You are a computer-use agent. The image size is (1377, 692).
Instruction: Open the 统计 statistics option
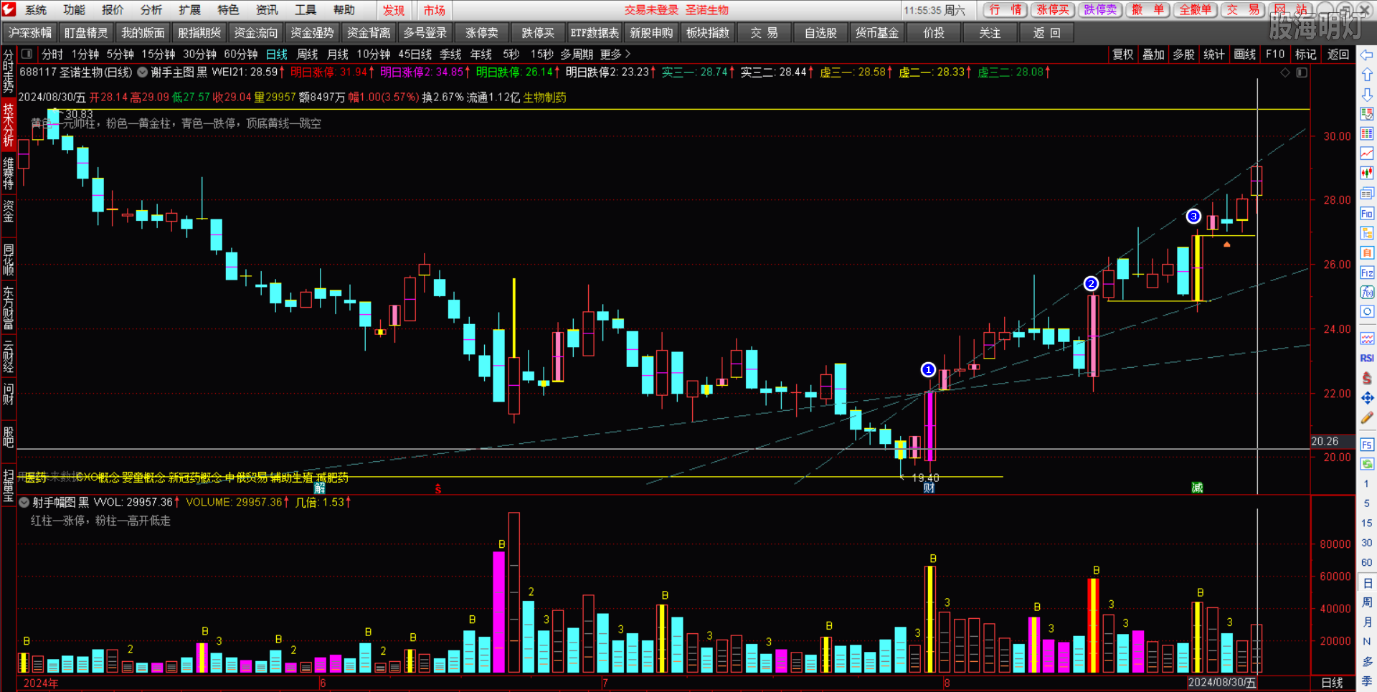(x=1214, y=54)
